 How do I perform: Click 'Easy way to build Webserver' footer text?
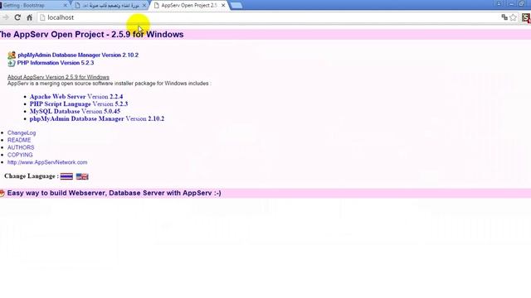(114, 193)
